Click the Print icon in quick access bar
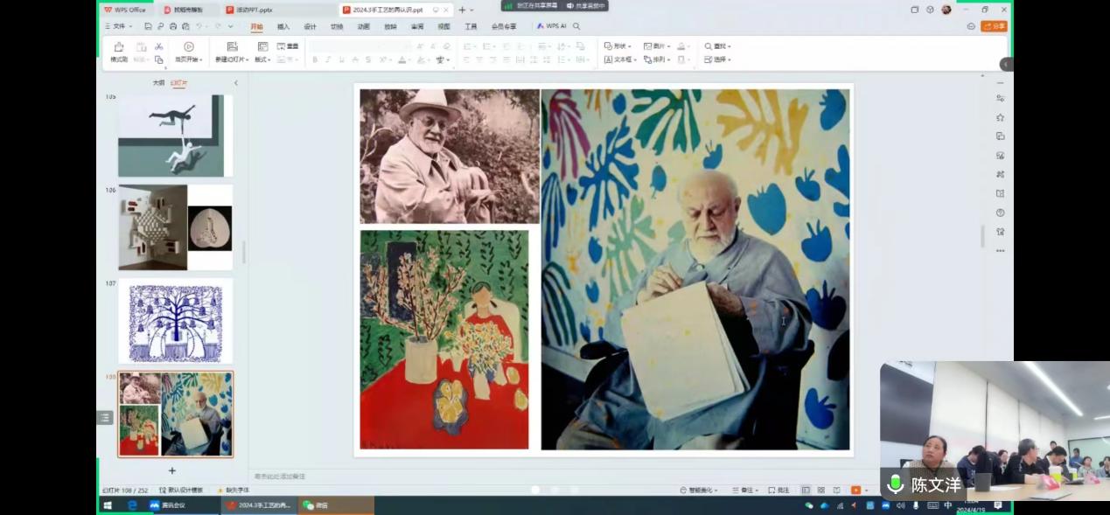Image resolution: width=1110 pixels, height=515 pixels. 173,26
